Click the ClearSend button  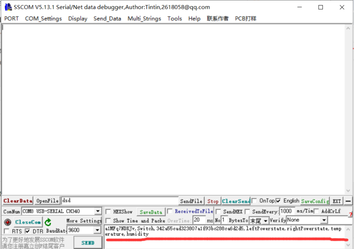tap(236, 201)
